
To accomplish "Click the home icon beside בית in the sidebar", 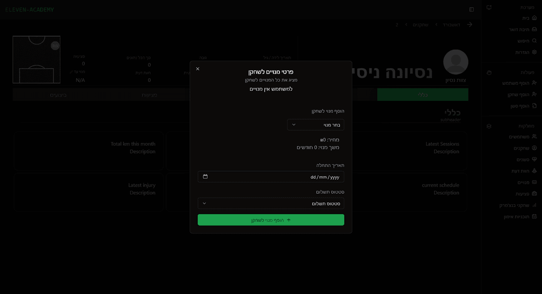I will tap(534, 18).
